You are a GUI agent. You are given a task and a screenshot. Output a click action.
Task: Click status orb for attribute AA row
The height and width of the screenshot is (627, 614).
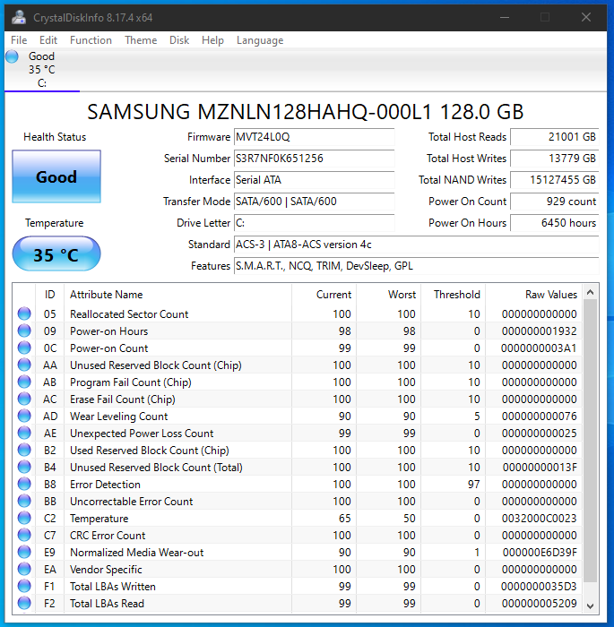click(24, 365)
